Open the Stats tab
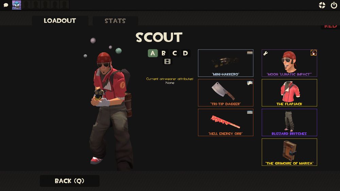 115,21
